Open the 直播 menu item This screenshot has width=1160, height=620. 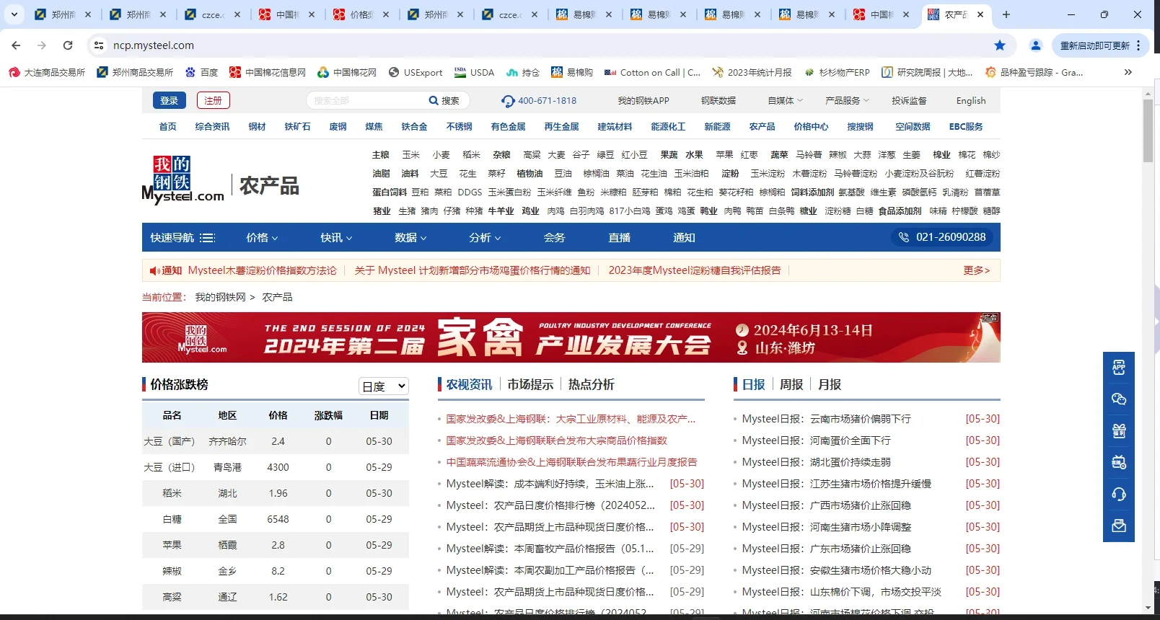(x=619, y=238)
